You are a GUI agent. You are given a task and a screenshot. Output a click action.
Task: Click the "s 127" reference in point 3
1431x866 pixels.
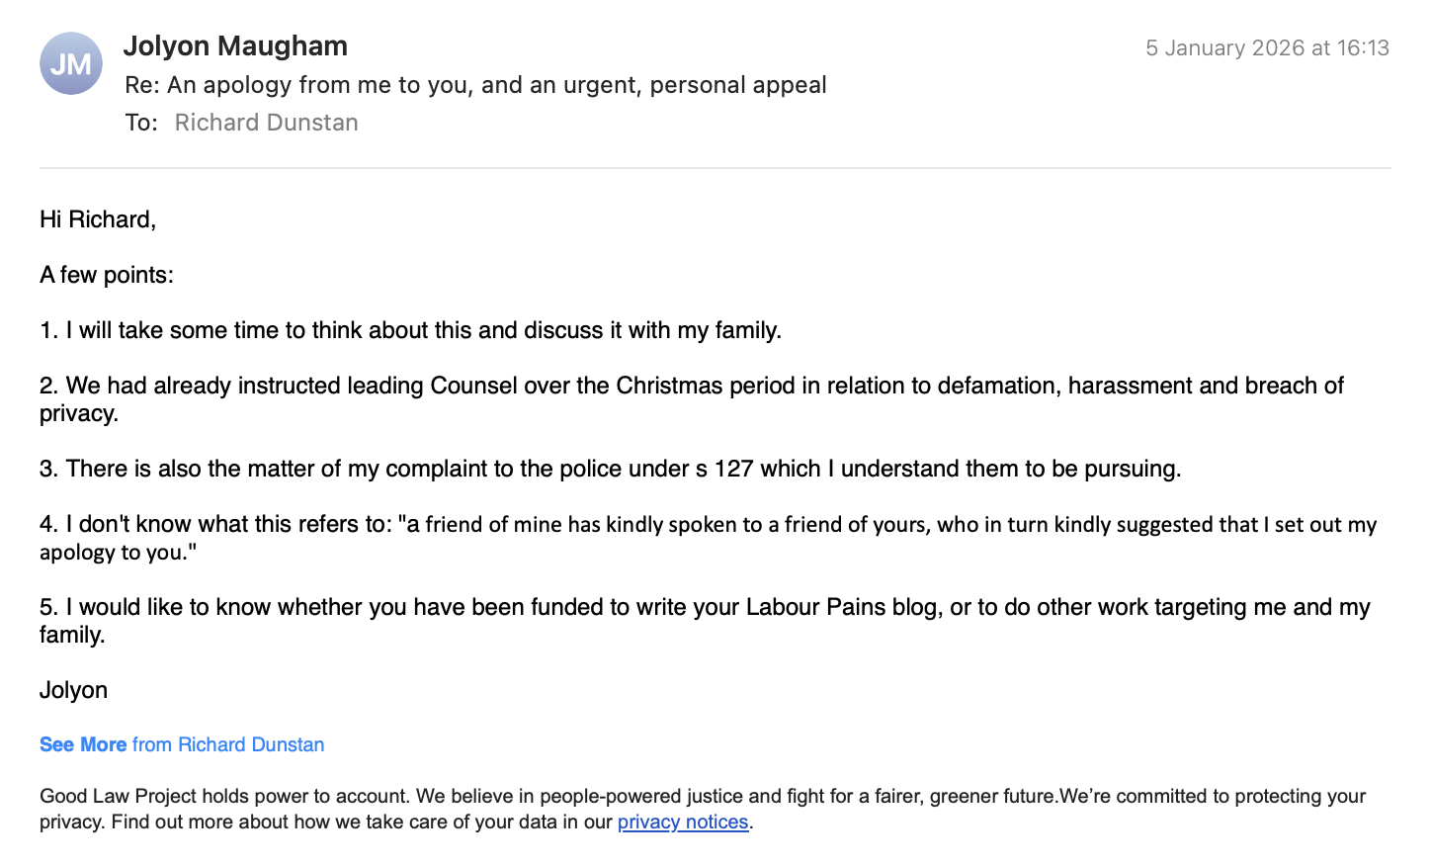(x=724, y=469)
